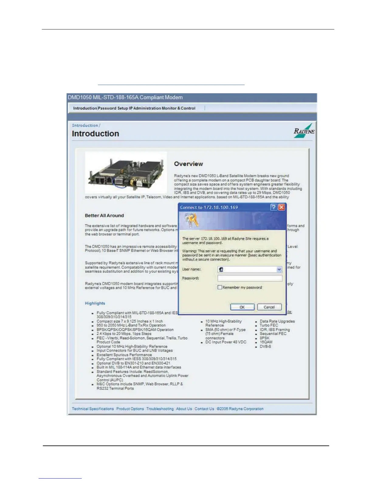Click the Turbo FEC list item
Image resolution: width=372 pixels, height=481 pixels.
[269, 325]
